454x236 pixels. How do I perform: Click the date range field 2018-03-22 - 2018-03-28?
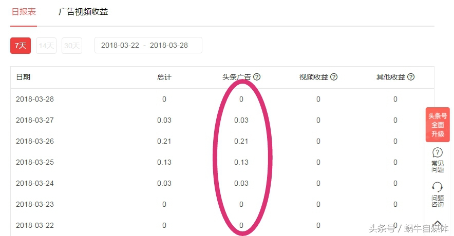tap(148, 45)
